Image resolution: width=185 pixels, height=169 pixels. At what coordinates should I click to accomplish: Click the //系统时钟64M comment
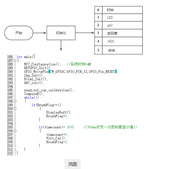(79, 64)
